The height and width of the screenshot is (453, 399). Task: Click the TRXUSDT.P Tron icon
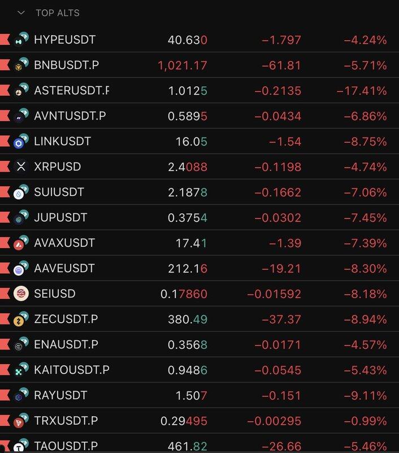[21, 421]
